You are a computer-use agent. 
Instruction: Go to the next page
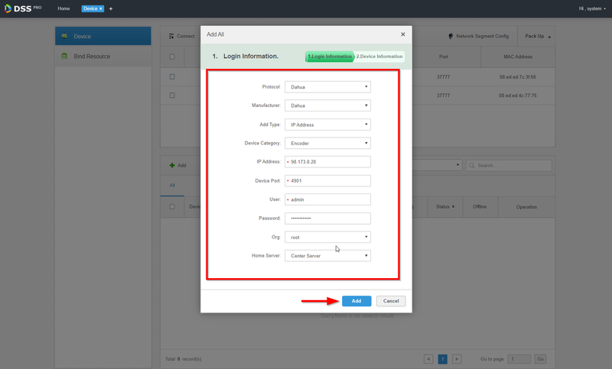click(x=457, y=359)
